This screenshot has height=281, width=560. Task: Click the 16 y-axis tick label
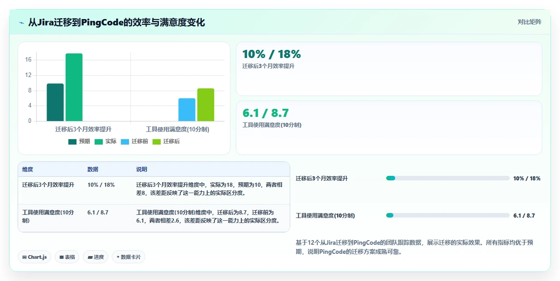pos(28,60)
